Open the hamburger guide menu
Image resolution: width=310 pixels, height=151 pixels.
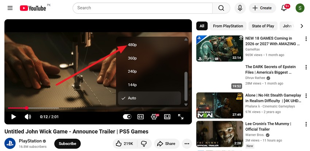[10, 8]
